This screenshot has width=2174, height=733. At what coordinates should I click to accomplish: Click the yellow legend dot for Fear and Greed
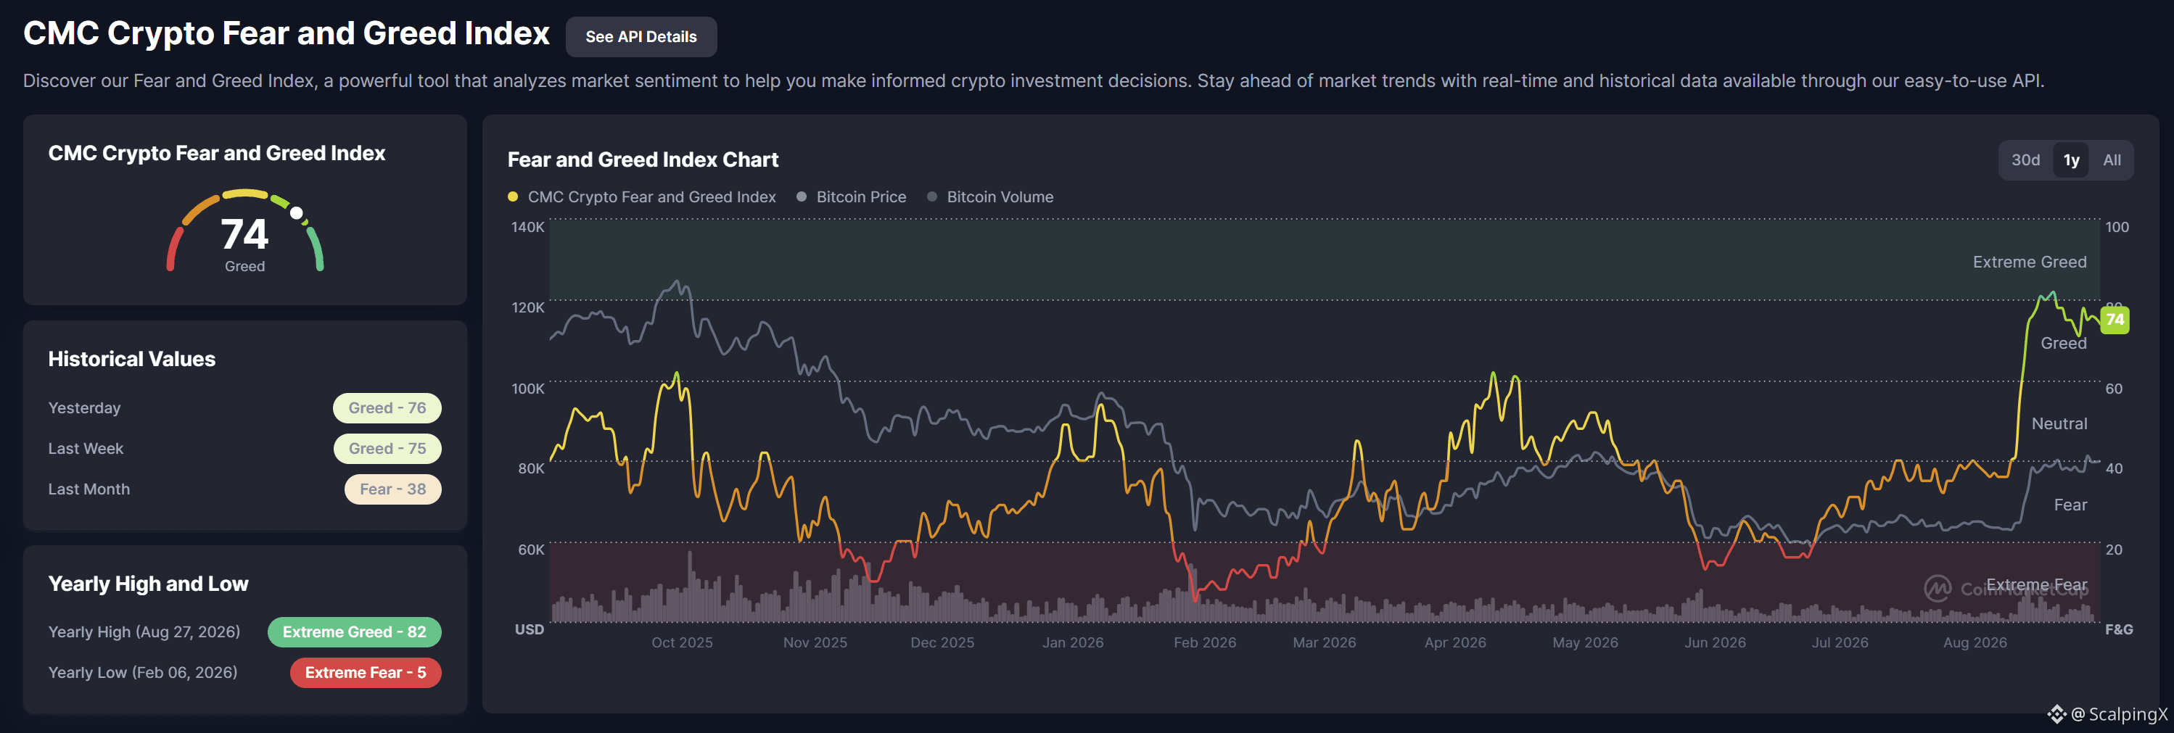512,196
